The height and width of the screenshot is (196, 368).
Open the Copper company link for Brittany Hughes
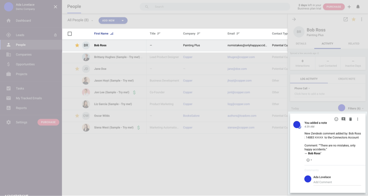pos(188,57)
